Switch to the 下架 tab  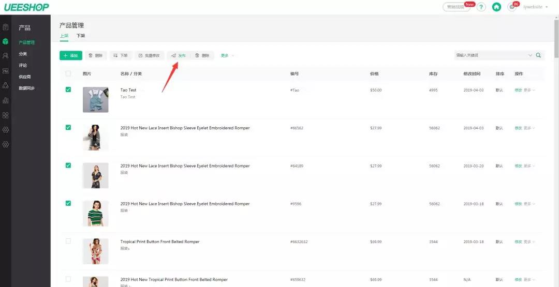tap(81, 36)
